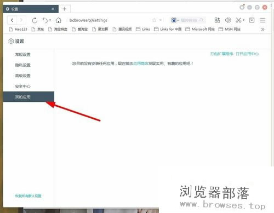Click the undo closed-tab arrow icon
Screen dimensions: 274x213
[x=45, y=20]
